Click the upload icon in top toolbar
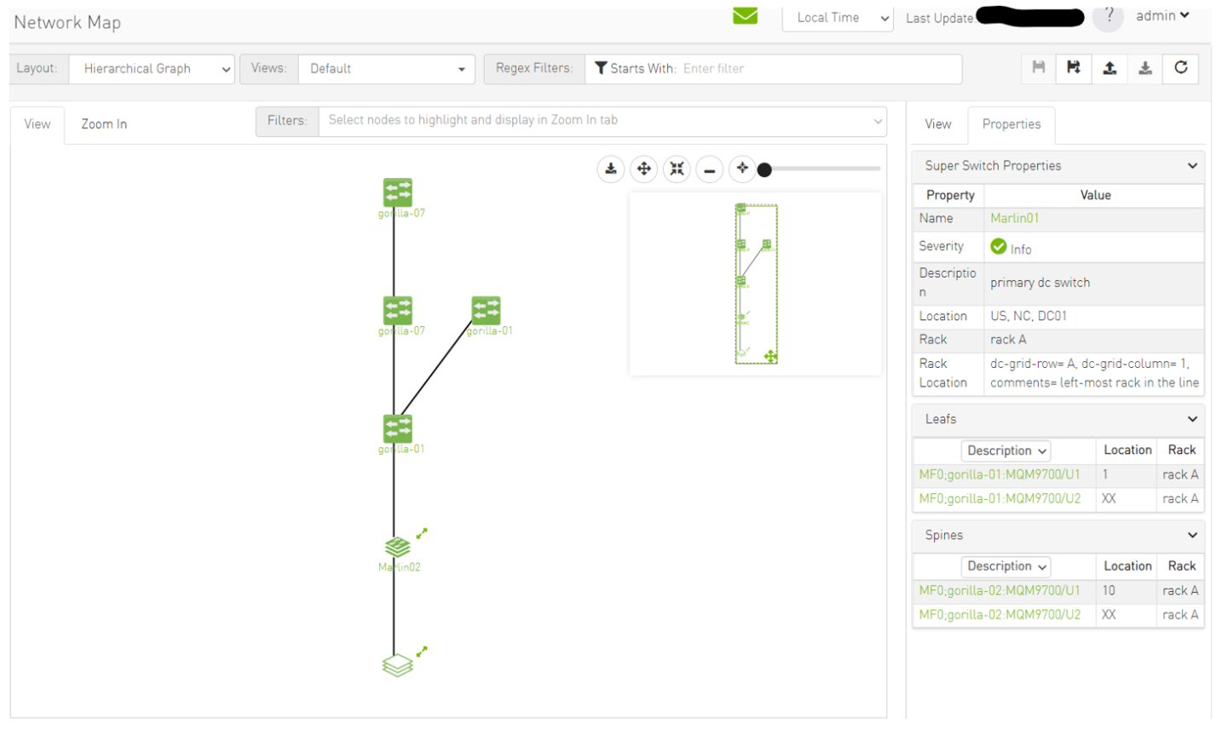The width and height of the screenshot is (1227, 734). [x=1109, y=68]
